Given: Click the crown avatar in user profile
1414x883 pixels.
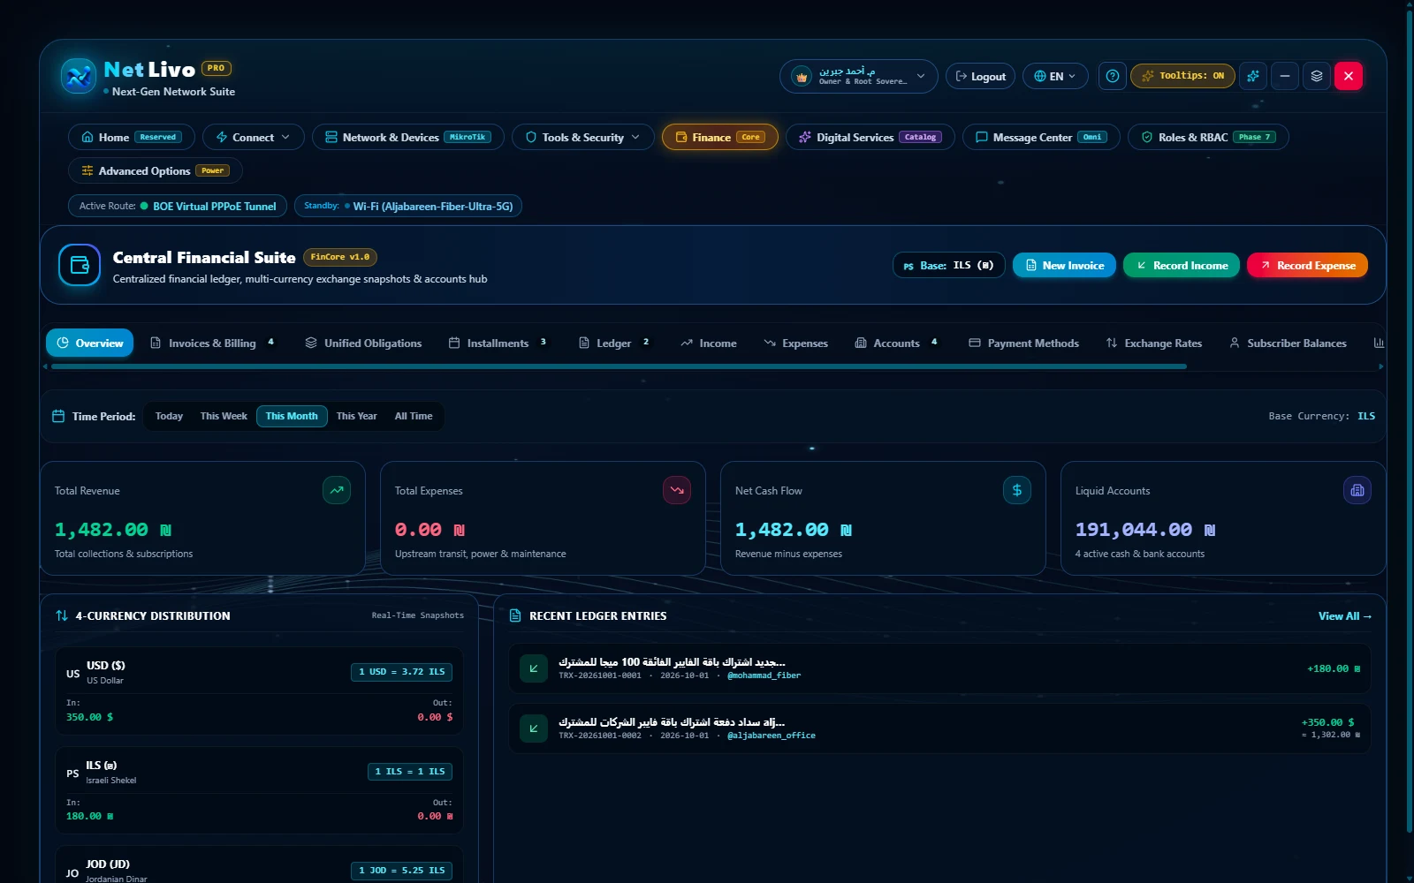Looking at the screenshot, I should (x=802, y=77).
